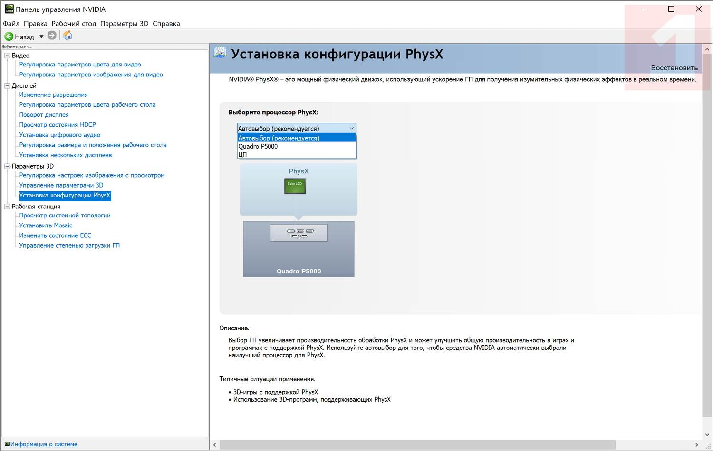Click the horizontal scrollbar thumb

pos(417,445)
